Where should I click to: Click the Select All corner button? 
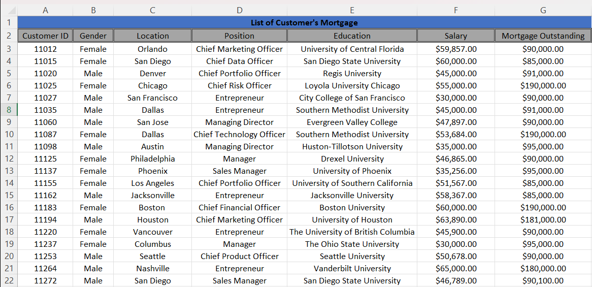point(9,10)
